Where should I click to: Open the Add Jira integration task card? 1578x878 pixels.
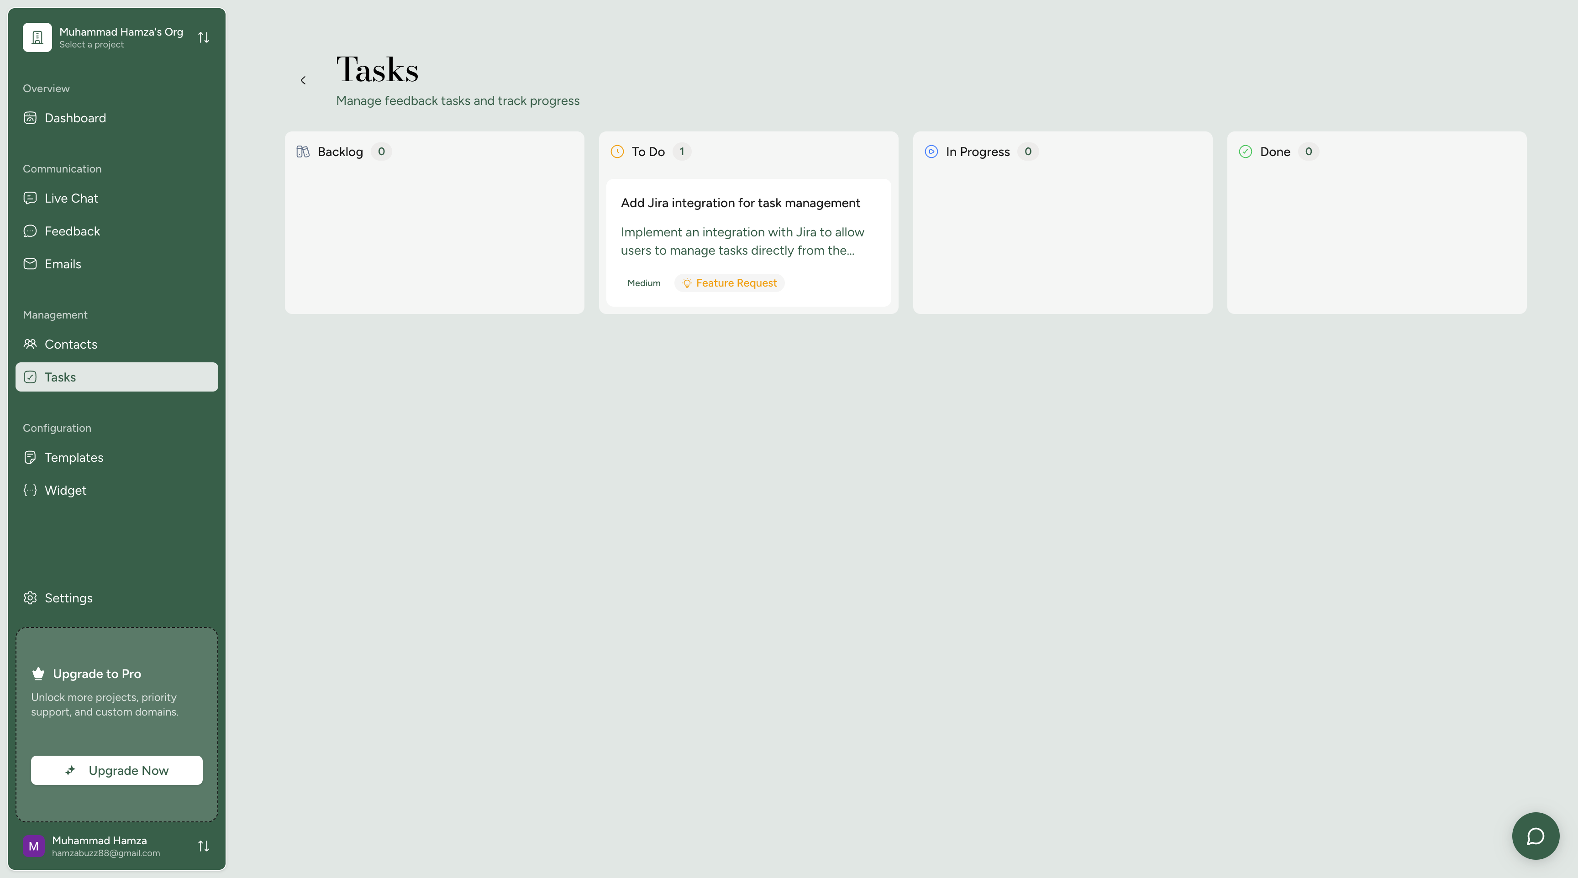coord(740,203)
